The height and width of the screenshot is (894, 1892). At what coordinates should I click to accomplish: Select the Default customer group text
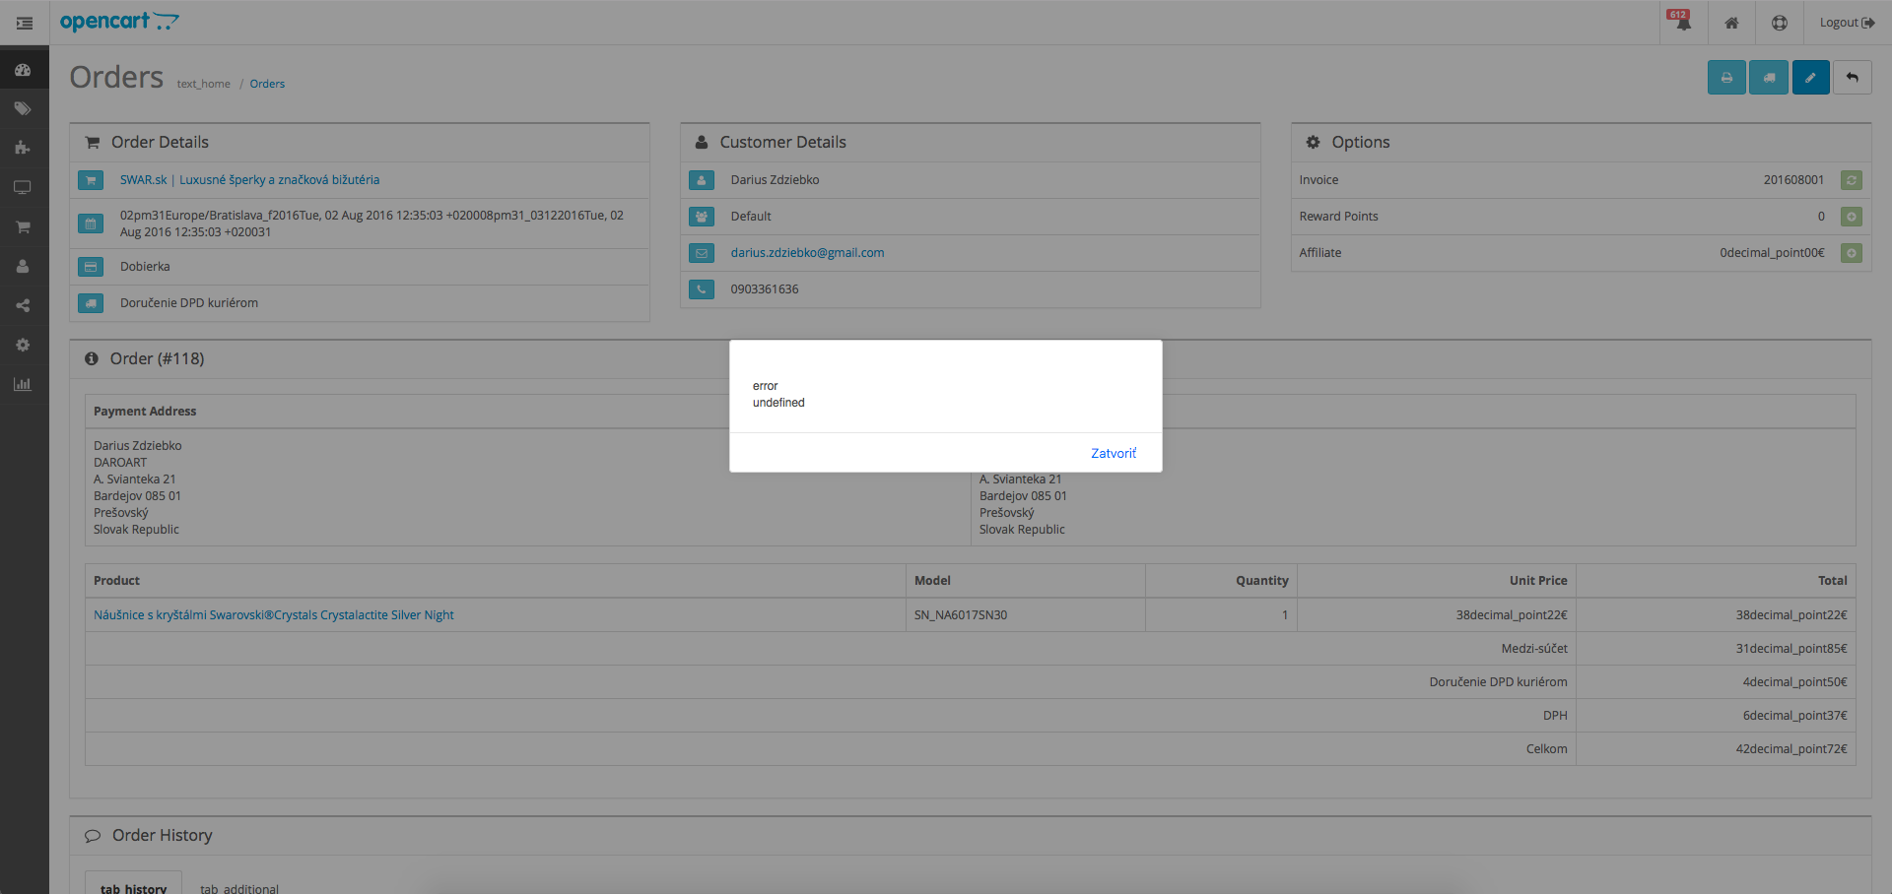(x=751, y=217)
